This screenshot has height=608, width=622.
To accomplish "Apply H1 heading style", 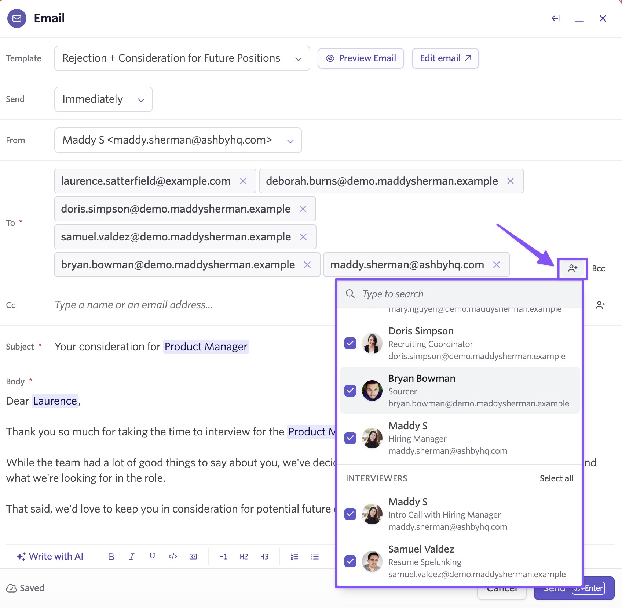I will (223, 557).
